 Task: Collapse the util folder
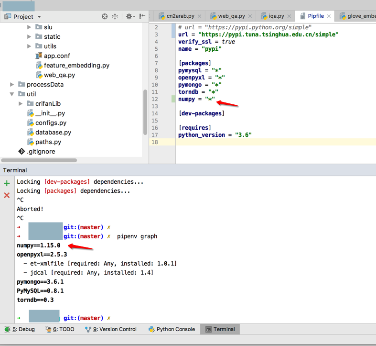pyautogui.click(x=12, y=94)
